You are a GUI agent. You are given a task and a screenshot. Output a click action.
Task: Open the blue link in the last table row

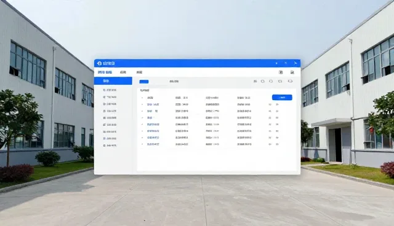pyautogui.click(x=153, y=144)
